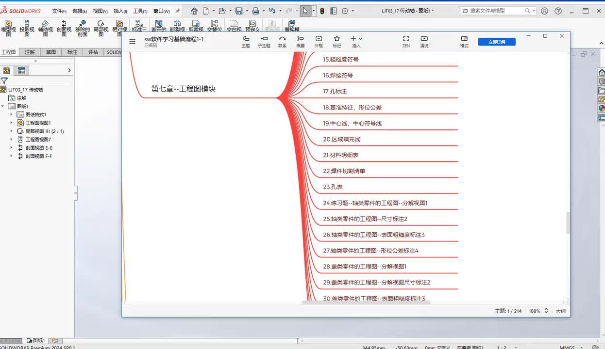Click the mind map vertical scrollbar thumb
This screenshot has width=605, height=349.
(568, 223)
